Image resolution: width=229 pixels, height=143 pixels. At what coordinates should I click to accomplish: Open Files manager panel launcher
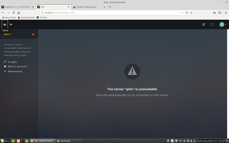[27, 141]
